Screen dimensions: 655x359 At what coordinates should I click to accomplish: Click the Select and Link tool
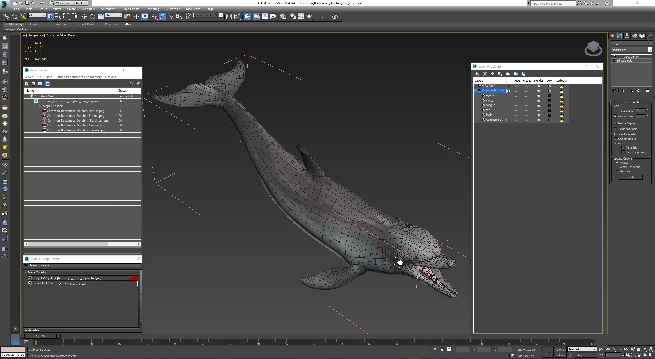tap(6, 16)
